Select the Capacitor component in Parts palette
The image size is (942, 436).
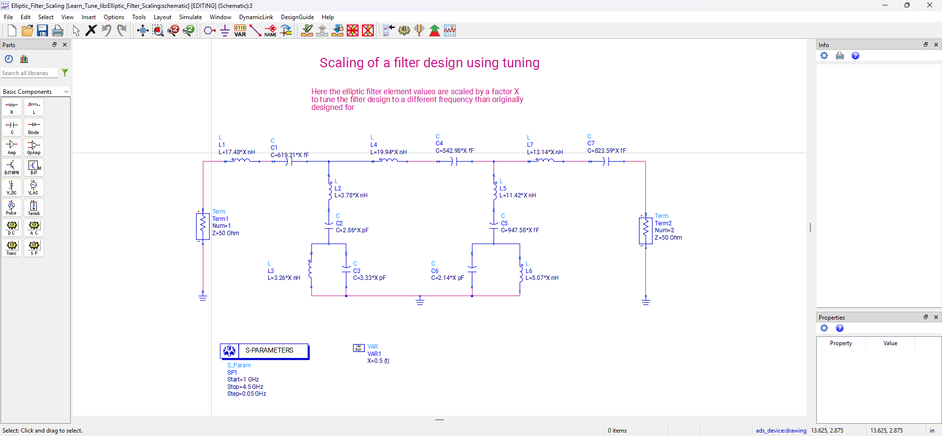(12, 127)
